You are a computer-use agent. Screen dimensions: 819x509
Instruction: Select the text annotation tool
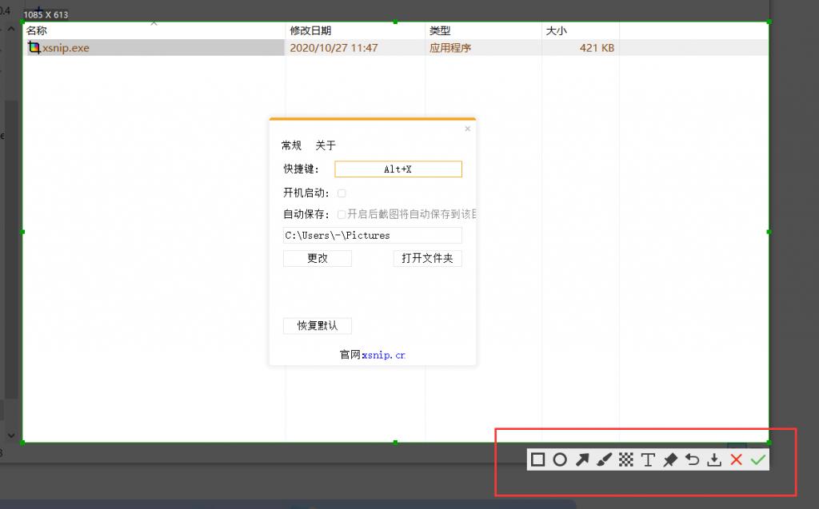648,459
